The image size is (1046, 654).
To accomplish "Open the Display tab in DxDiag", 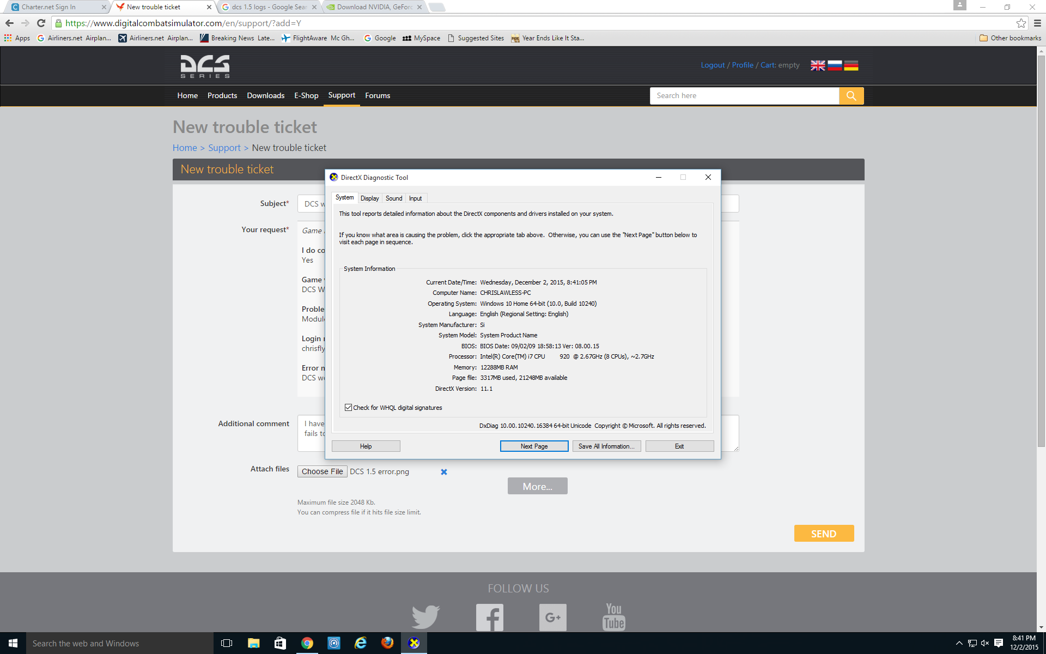I will click(x=369, y=198).
